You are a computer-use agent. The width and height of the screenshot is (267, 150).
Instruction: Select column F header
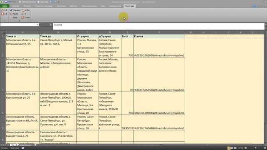(159, 32)
